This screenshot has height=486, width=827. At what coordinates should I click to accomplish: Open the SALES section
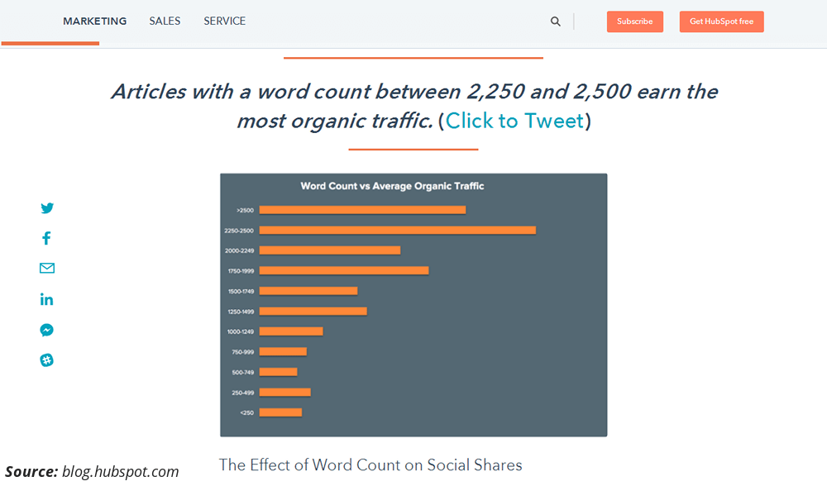[x=164, y=21]
